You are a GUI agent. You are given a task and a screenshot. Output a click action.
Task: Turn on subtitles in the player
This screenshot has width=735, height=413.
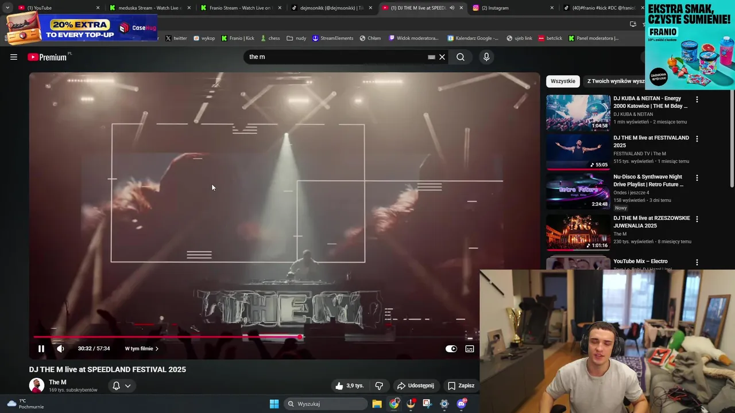tap(470, 349)
